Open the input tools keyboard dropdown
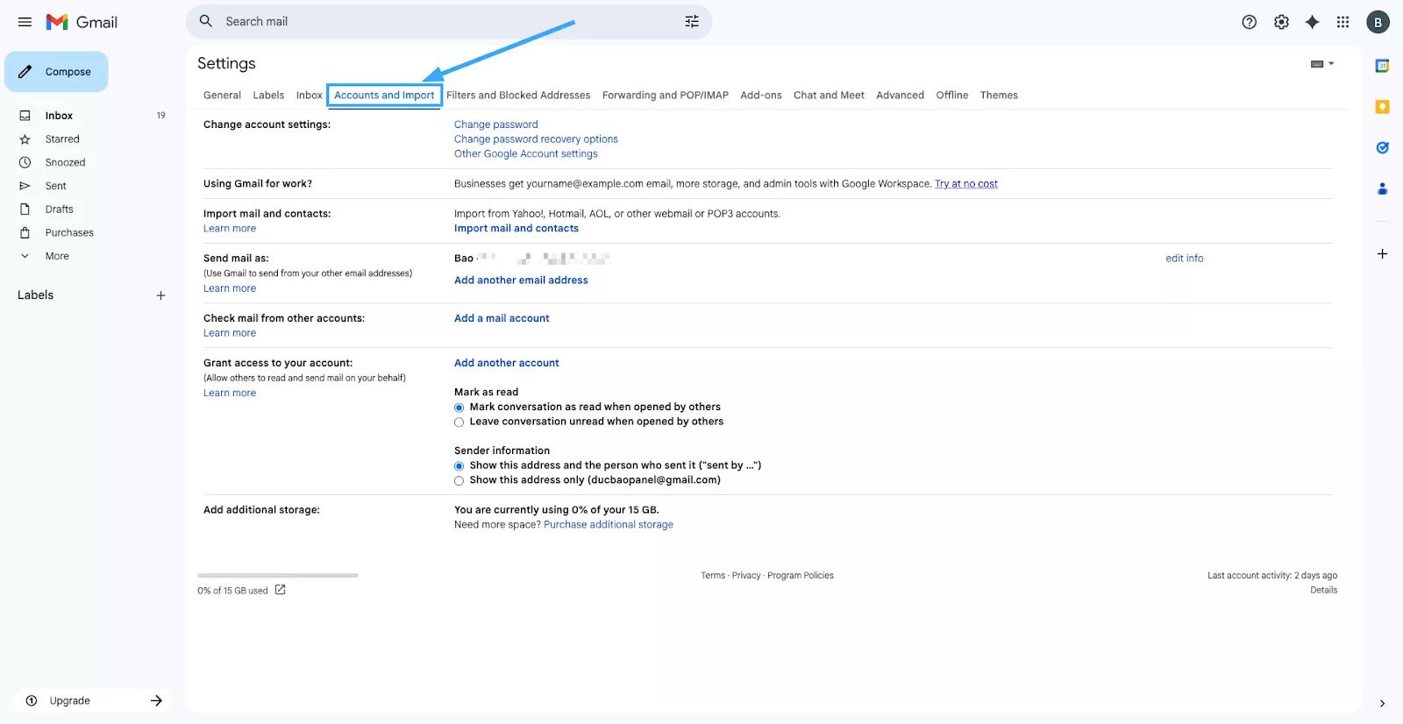Viewport: 1403px width, 724px height. 1321,64
